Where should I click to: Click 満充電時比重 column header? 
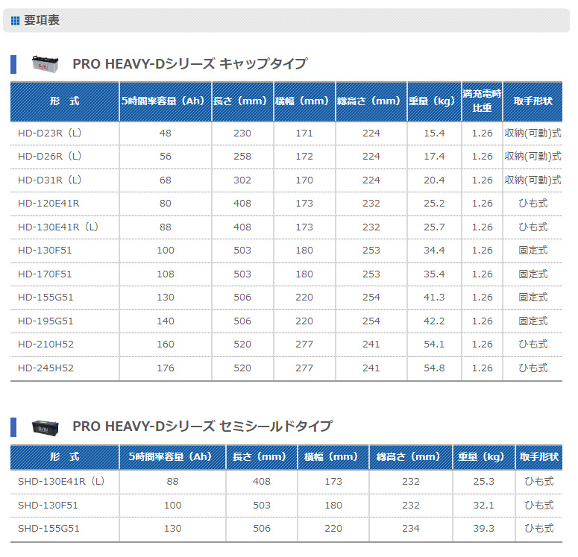tap(482, 101)
